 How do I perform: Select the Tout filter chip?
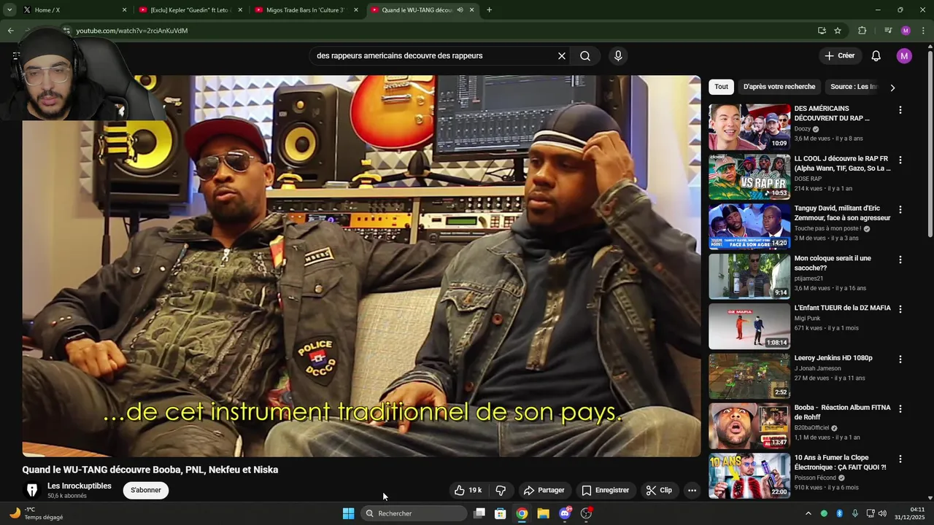pos(721,87)
